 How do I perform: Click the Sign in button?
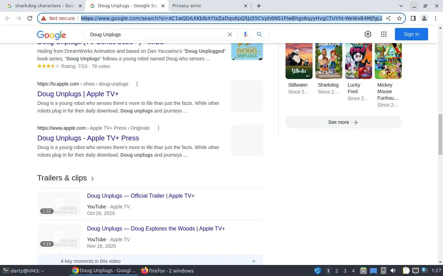[412, 34]
